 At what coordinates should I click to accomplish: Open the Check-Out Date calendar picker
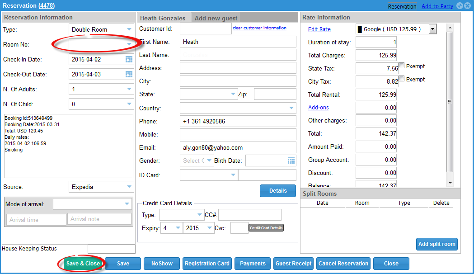click(x=129, y=74)
